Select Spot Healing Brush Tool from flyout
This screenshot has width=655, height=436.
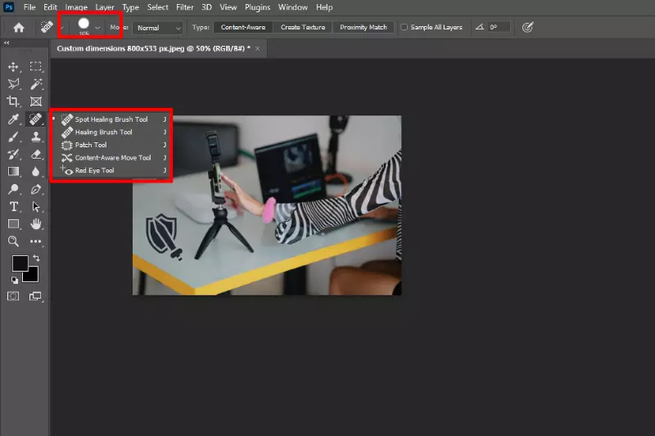point(111,119)
